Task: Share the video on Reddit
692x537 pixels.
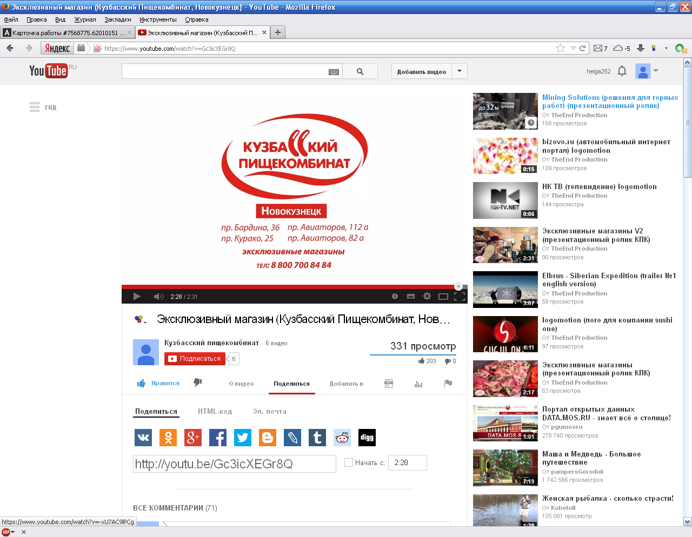Action: coord(342,438)
